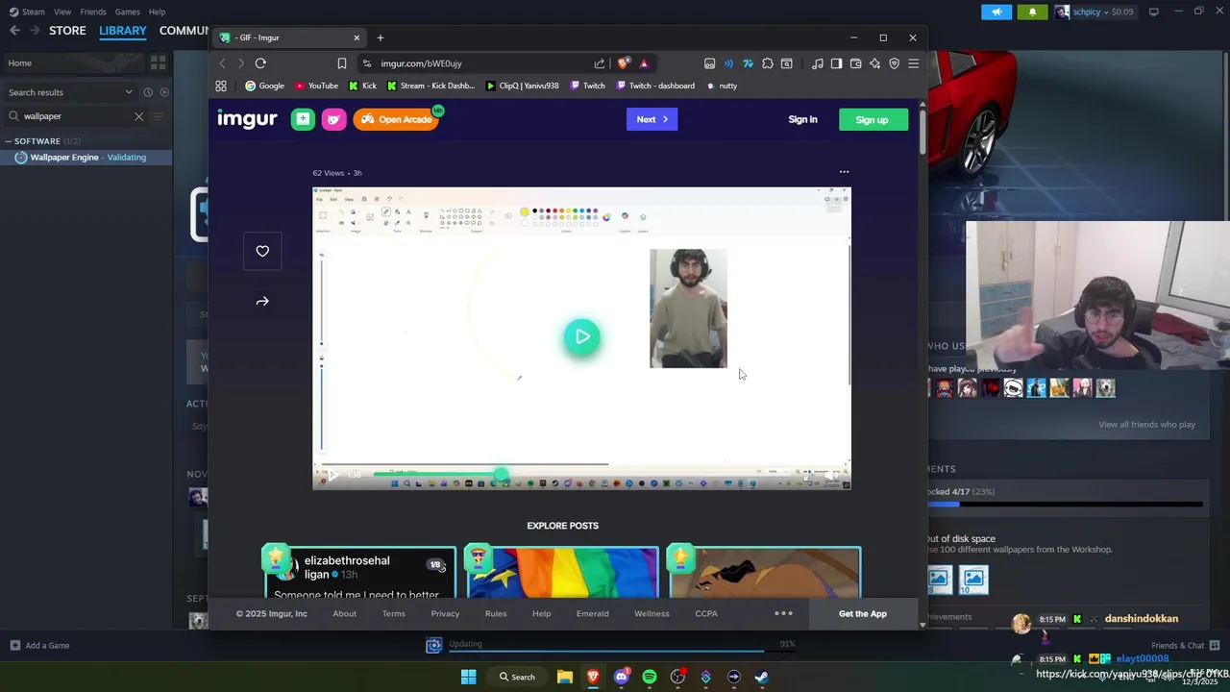Screen dimensions: 1230x692
Task: Open Steam's Help menu
Action: coord(157,12)
